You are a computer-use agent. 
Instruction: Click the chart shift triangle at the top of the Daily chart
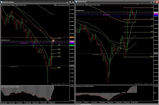point(138,4)
